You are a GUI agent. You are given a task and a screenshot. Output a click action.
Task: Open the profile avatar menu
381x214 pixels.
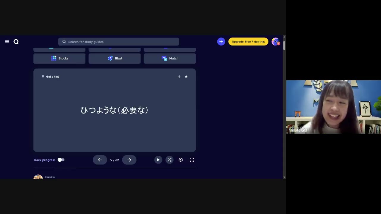276,42
